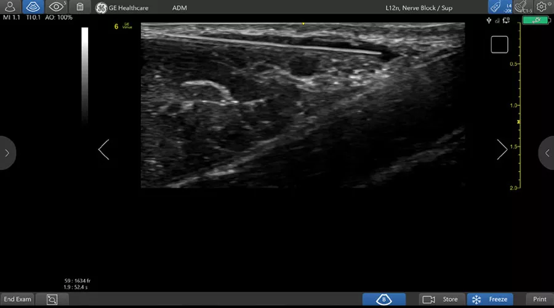This screenshot has width=554, height=308.
Task: Click the time readout 1.9 : 52.4 s
Action: pos(76,287)
